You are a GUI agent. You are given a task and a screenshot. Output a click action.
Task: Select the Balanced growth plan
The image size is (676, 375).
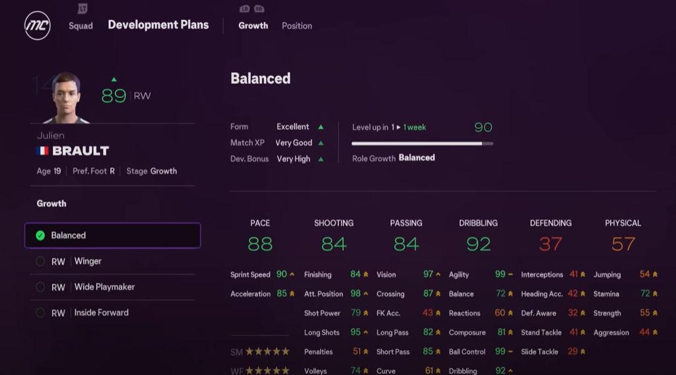click(112, 235)
